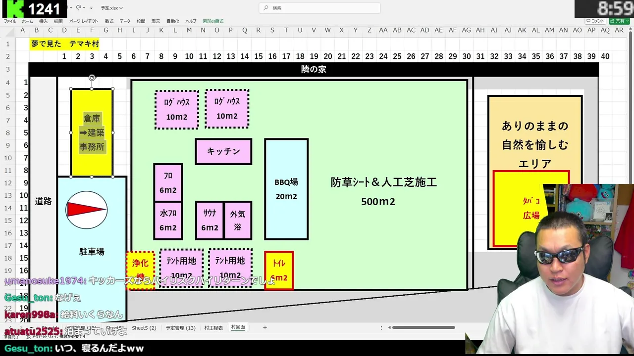Click the サウナ 6m2 shape
634x356 pixels.
(x=210, y=221)
